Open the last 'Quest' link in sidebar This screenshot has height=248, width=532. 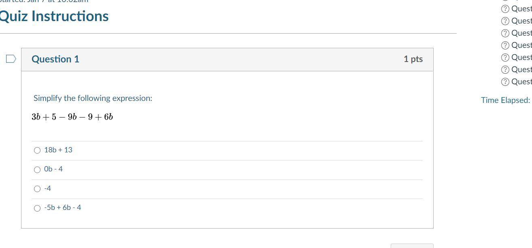coord(522,82)
